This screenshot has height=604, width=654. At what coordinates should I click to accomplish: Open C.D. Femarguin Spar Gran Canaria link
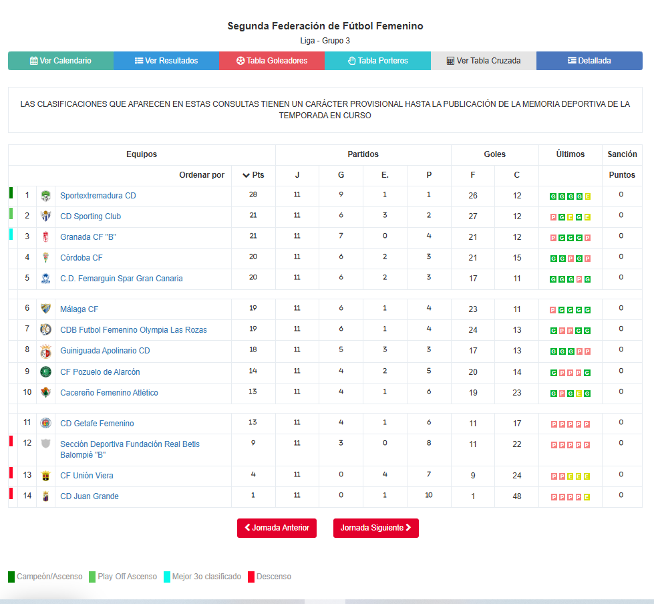(x=122, y=278)
